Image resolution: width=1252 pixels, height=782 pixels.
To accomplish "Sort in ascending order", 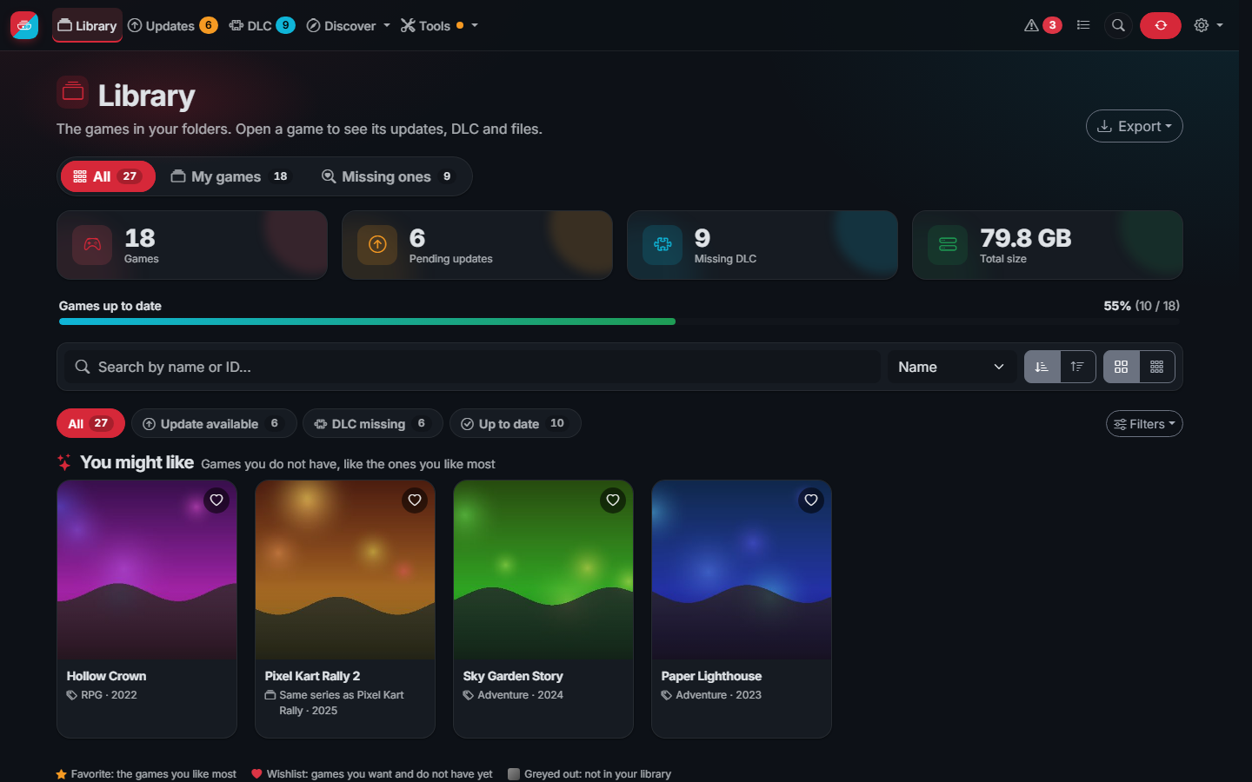I will click(1042, 367).
